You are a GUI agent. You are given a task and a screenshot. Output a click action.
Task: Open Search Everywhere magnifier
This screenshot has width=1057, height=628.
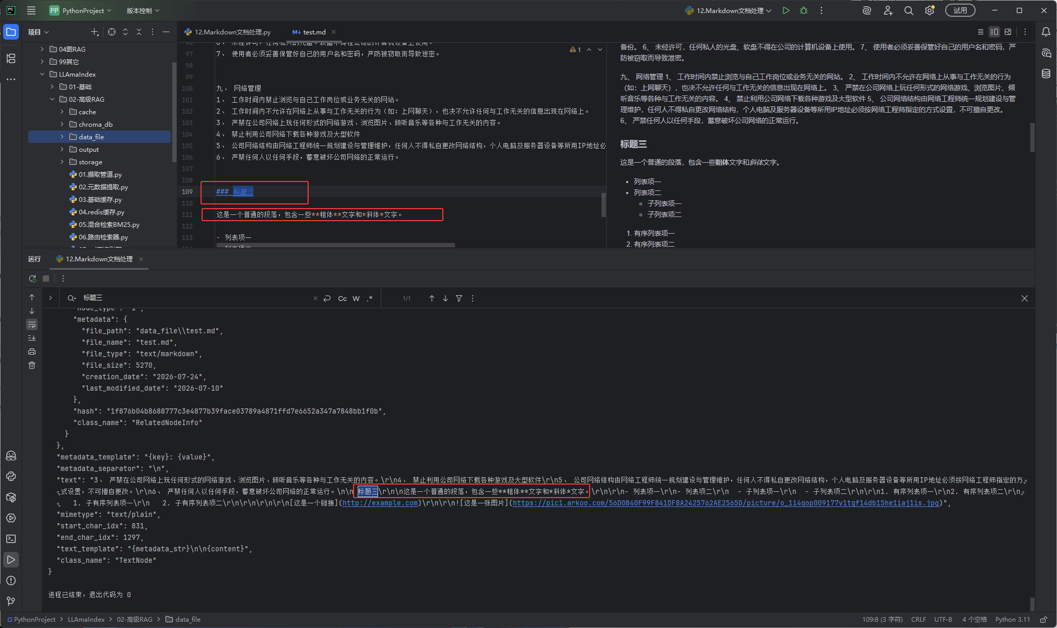coord(909,10)
